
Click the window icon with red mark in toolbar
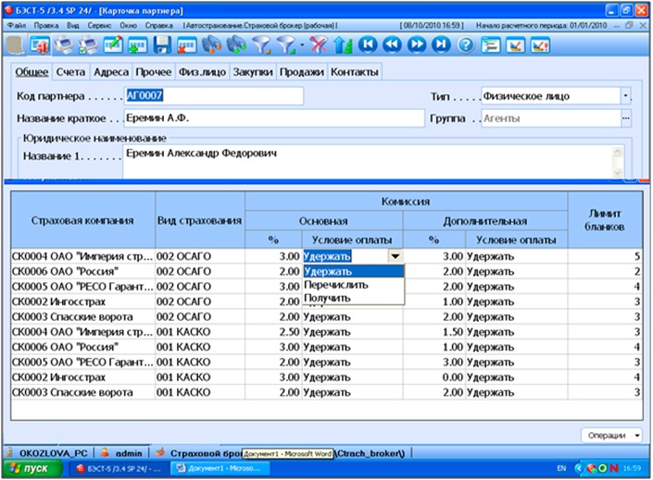(40, 45)
